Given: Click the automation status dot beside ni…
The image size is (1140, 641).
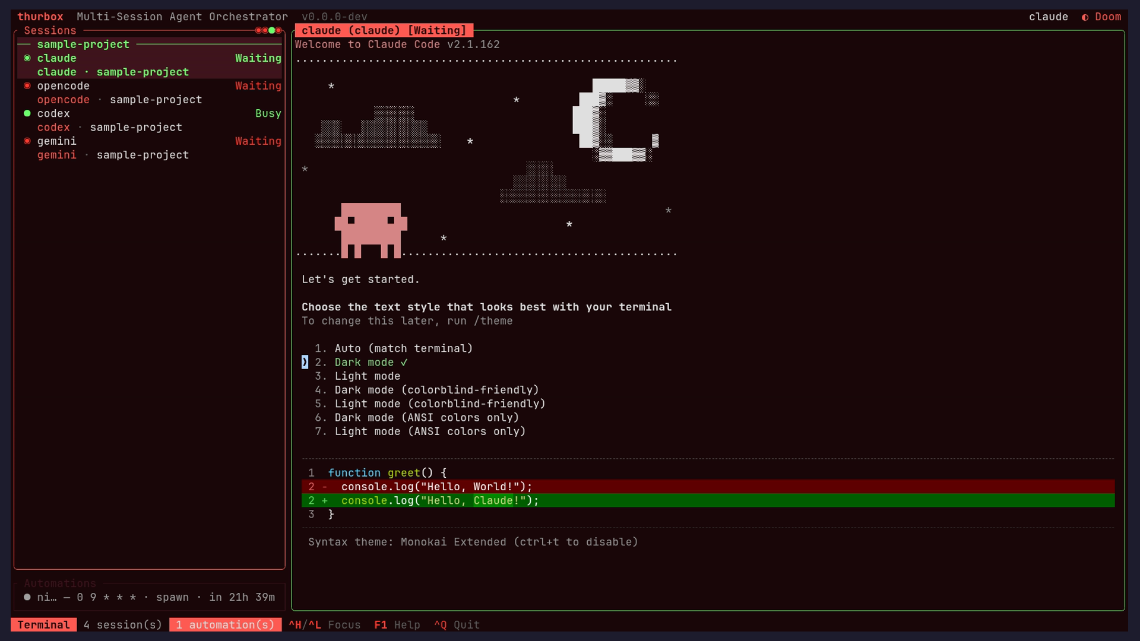Looking at the screenshot, I should (x=27, y=597).
